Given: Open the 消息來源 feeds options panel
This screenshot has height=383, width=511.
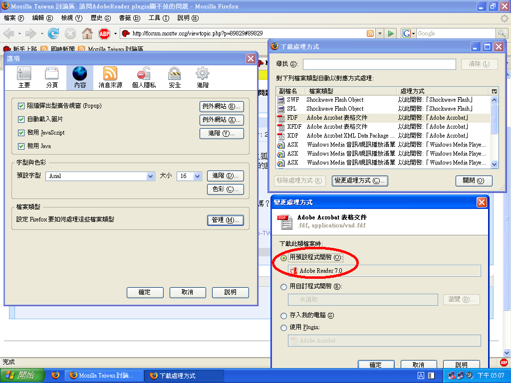Looking at the screenshot, I should (110, 78).
